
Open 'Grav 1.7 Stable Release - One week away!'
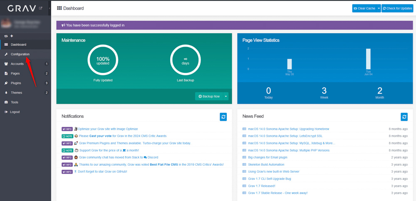[x=278, y=193]
